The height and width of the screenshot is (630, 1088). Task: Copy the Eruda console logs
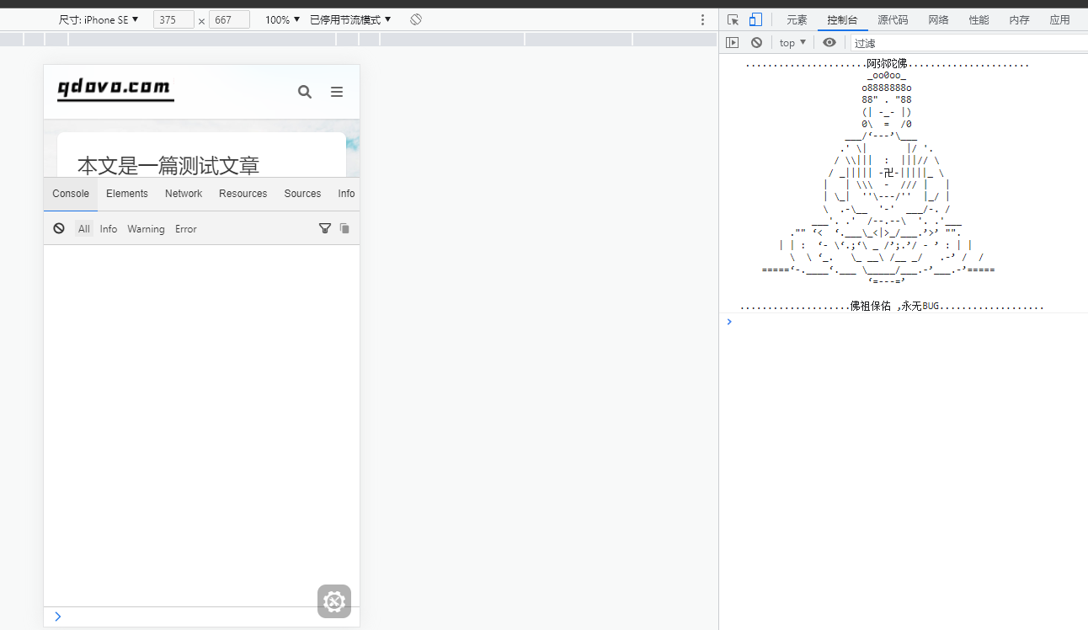[344, 228]
